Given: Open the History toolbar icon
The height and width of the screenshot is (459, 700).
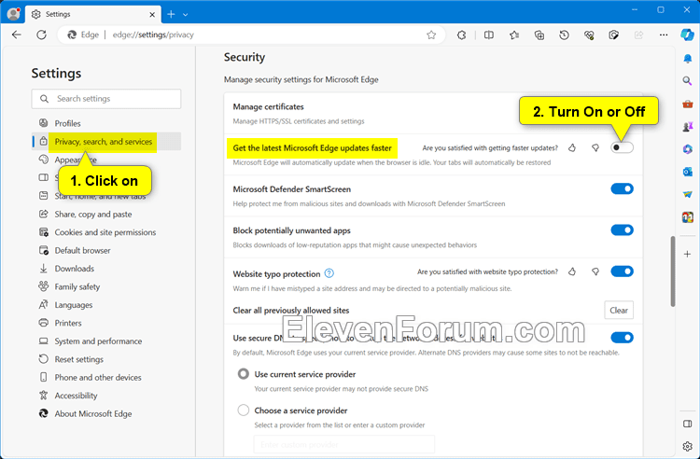Looking at the screenshot, I should (x=565, y=35).
